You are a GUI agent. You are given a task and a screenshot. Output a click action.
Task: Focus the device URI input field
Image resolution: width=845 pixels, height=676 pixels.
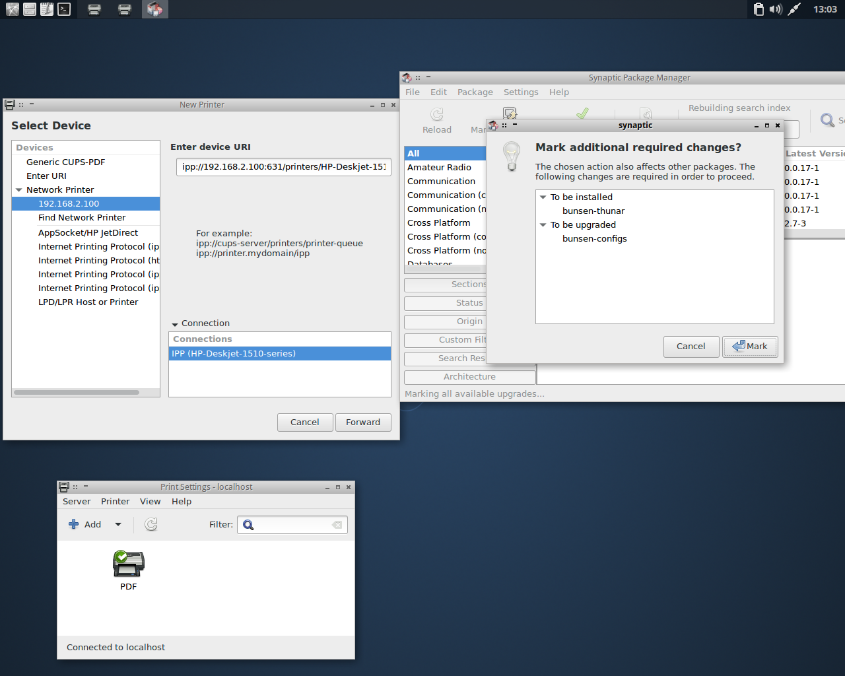pos(284,167)
